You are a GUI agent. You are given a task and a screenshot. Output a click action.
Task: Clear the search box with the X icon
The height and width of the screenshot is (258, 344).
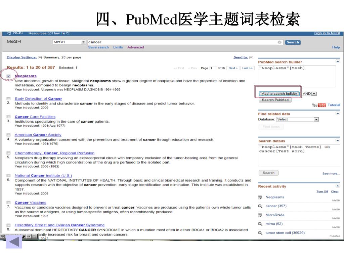[x=279, y=42]
